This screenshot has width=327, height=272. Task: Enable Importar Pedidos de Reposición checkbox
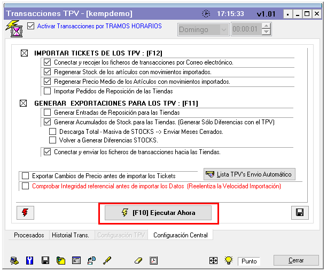tap(48, 91)
